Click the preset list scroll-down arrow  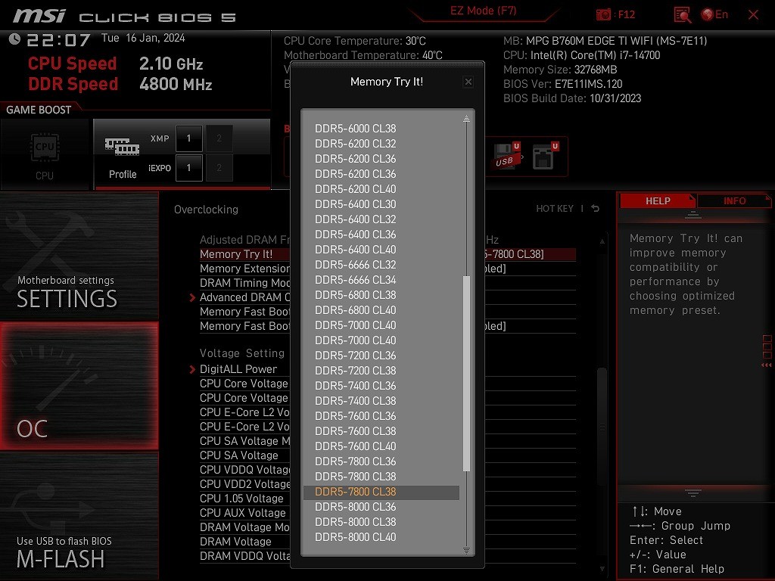[x=466, y=550]
